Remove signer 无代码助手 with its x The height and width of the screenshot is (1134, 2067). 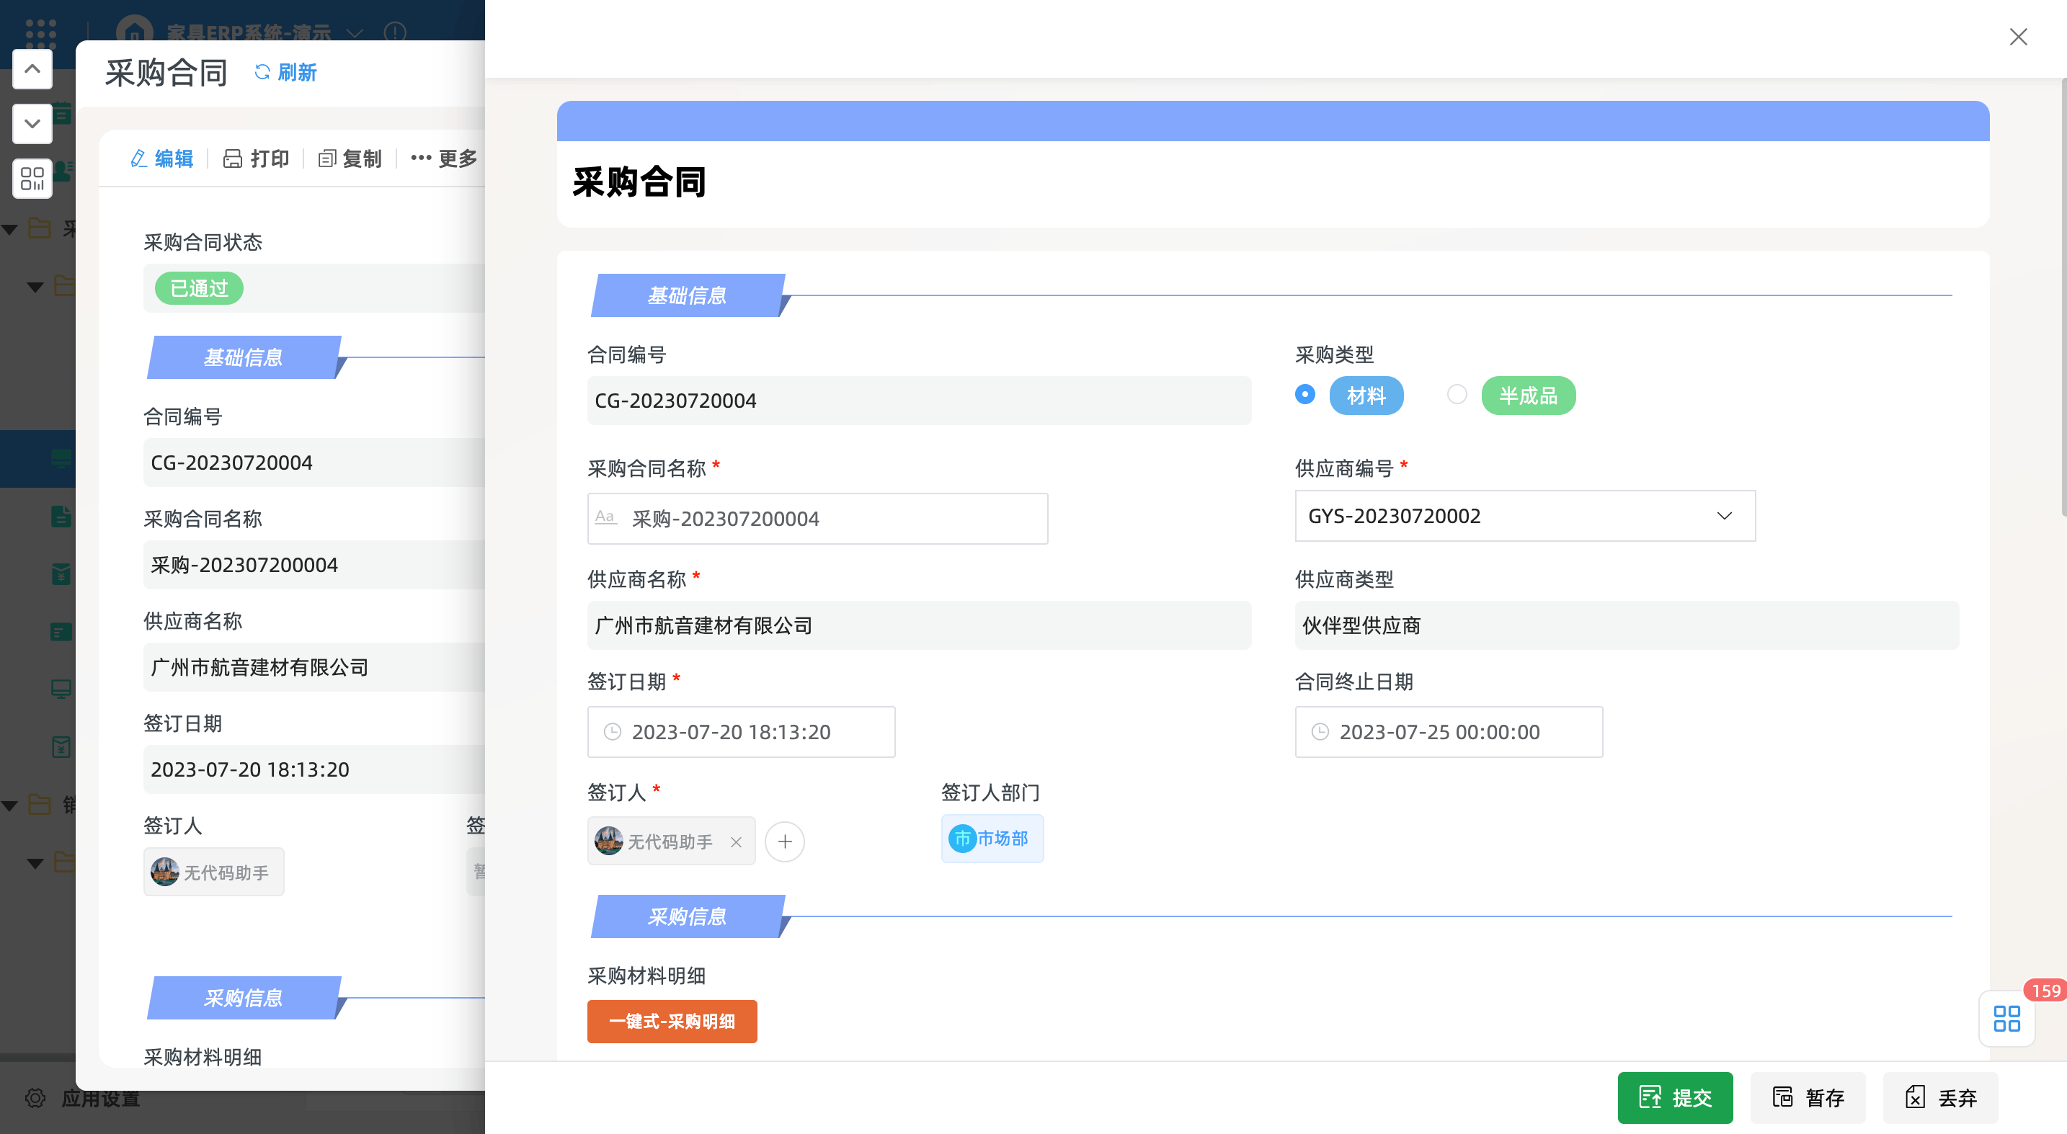pyautogui.click(x=736, y=842)
